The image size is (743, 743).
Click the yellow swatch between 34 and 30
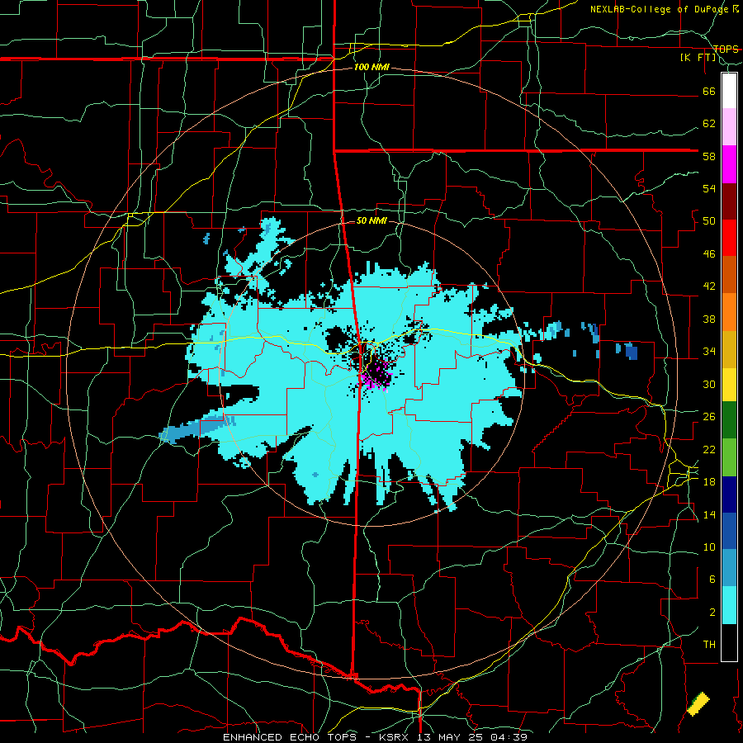pyautogui.click(x=729, y=384)
